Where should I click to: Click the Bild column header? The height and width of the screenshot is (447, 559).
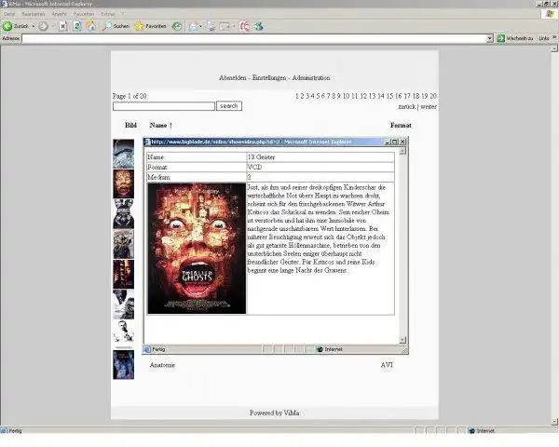point(130,125)
